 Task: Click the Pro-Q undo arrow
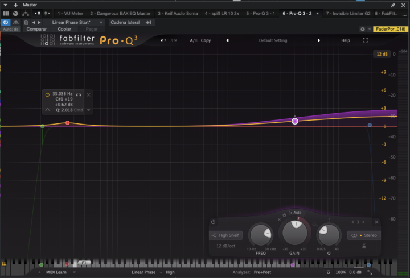pyautogui.click(x=163, y=40)
